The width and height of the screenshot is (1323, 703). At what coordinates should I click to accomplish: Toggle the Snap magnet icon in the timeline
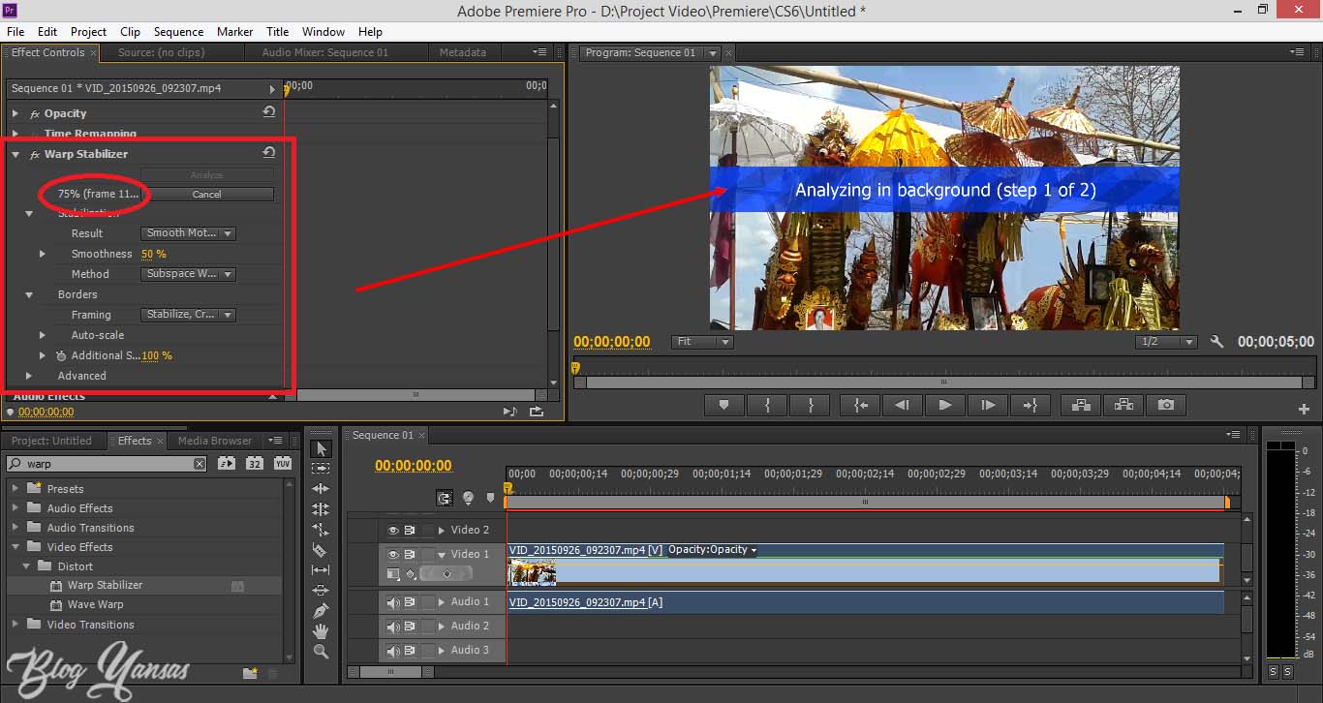click(x=444, y=496)
